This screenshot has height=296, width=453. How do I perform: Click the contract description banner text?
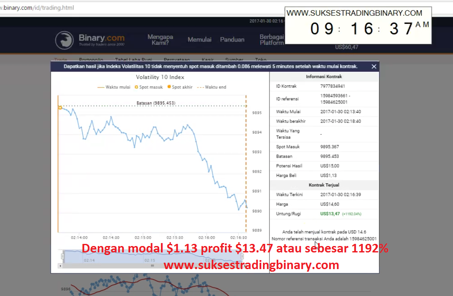pos(210,67)
